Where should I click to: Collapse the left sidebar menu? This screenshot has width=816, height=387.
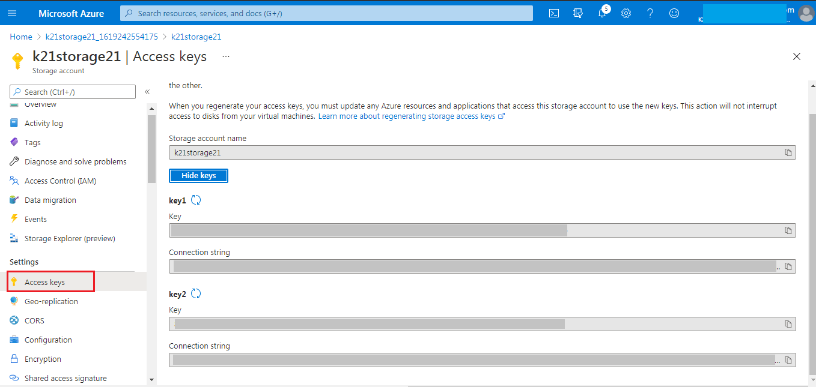(x=147, y=92)
